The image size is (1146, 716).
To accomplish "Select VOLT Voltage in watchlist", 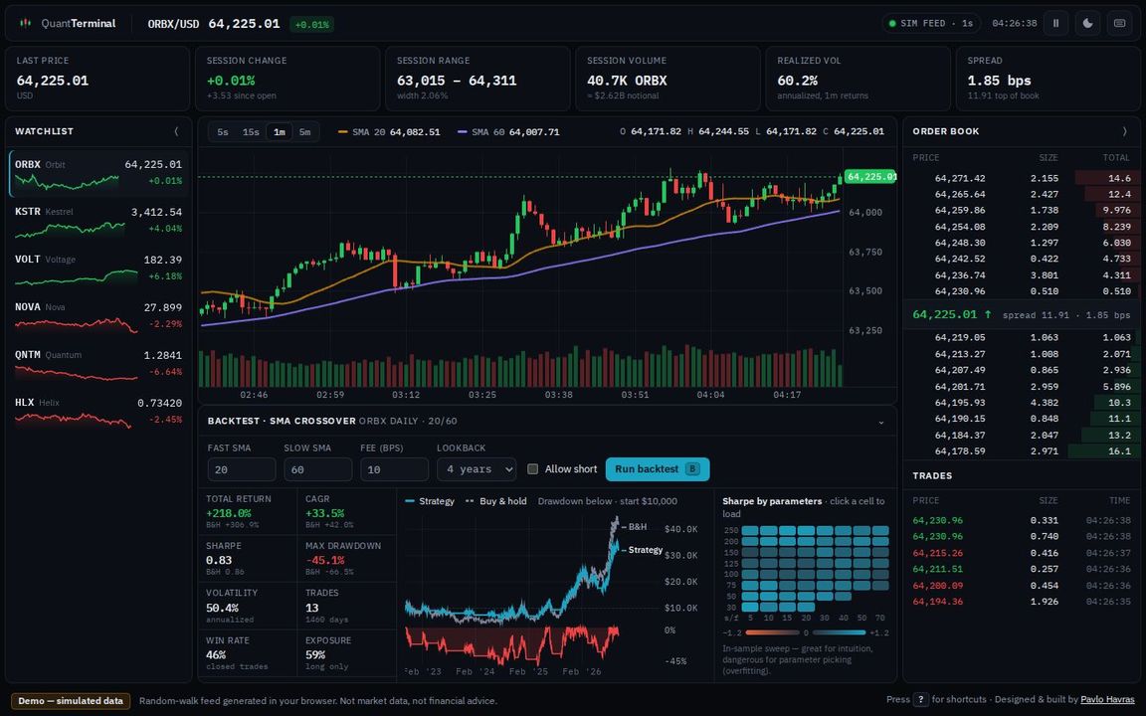I will point(98,268).
